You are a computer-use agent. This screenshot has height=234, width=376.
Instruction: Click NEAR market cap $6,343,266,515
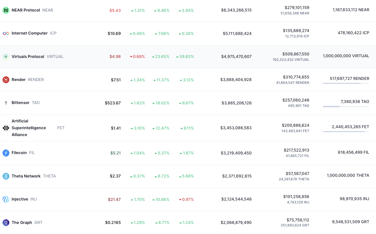coord(236,10)
